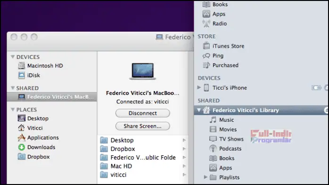Select Macintosh HD in Finder sidebar

click(45, 66)
